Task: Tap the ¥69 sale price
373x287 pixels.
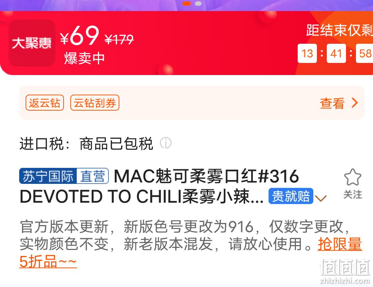Action: pyautogui.click(x=80, y=36)
